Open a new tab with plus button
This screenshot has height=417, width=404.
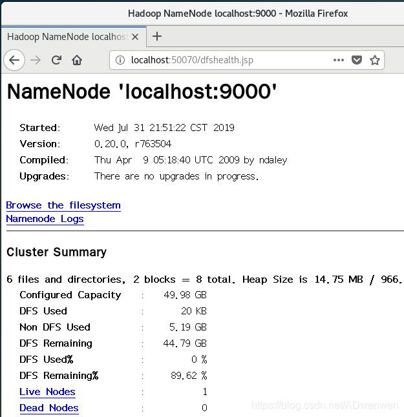point(157,36)
